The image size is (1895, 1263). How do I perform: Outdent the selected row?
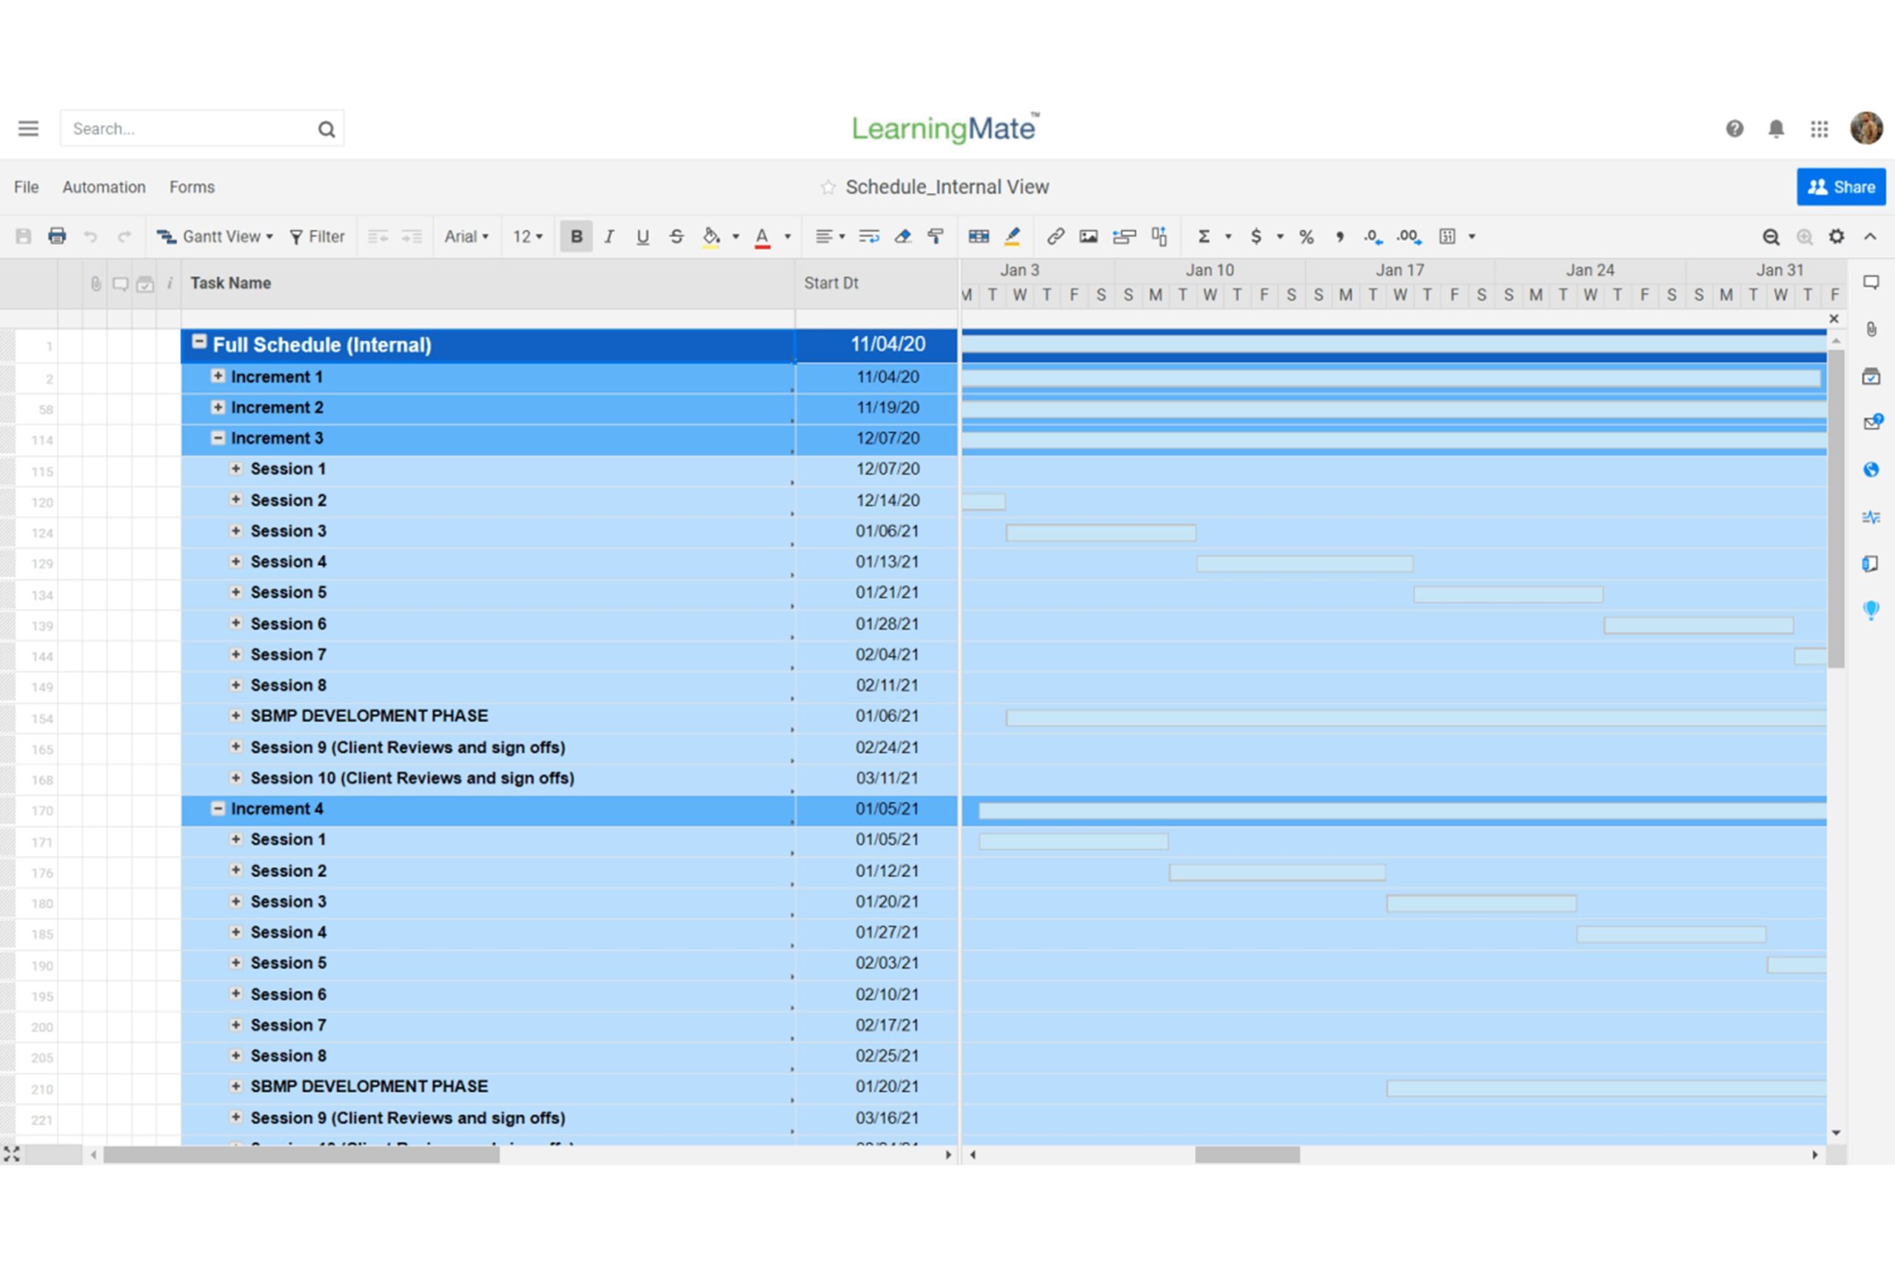(x=378, y=236)
